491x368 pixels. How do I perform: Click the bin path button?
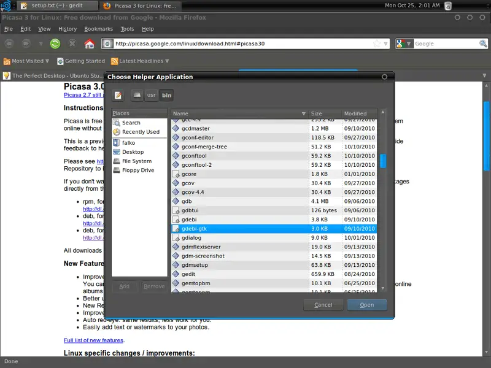(x=166, y=96)
